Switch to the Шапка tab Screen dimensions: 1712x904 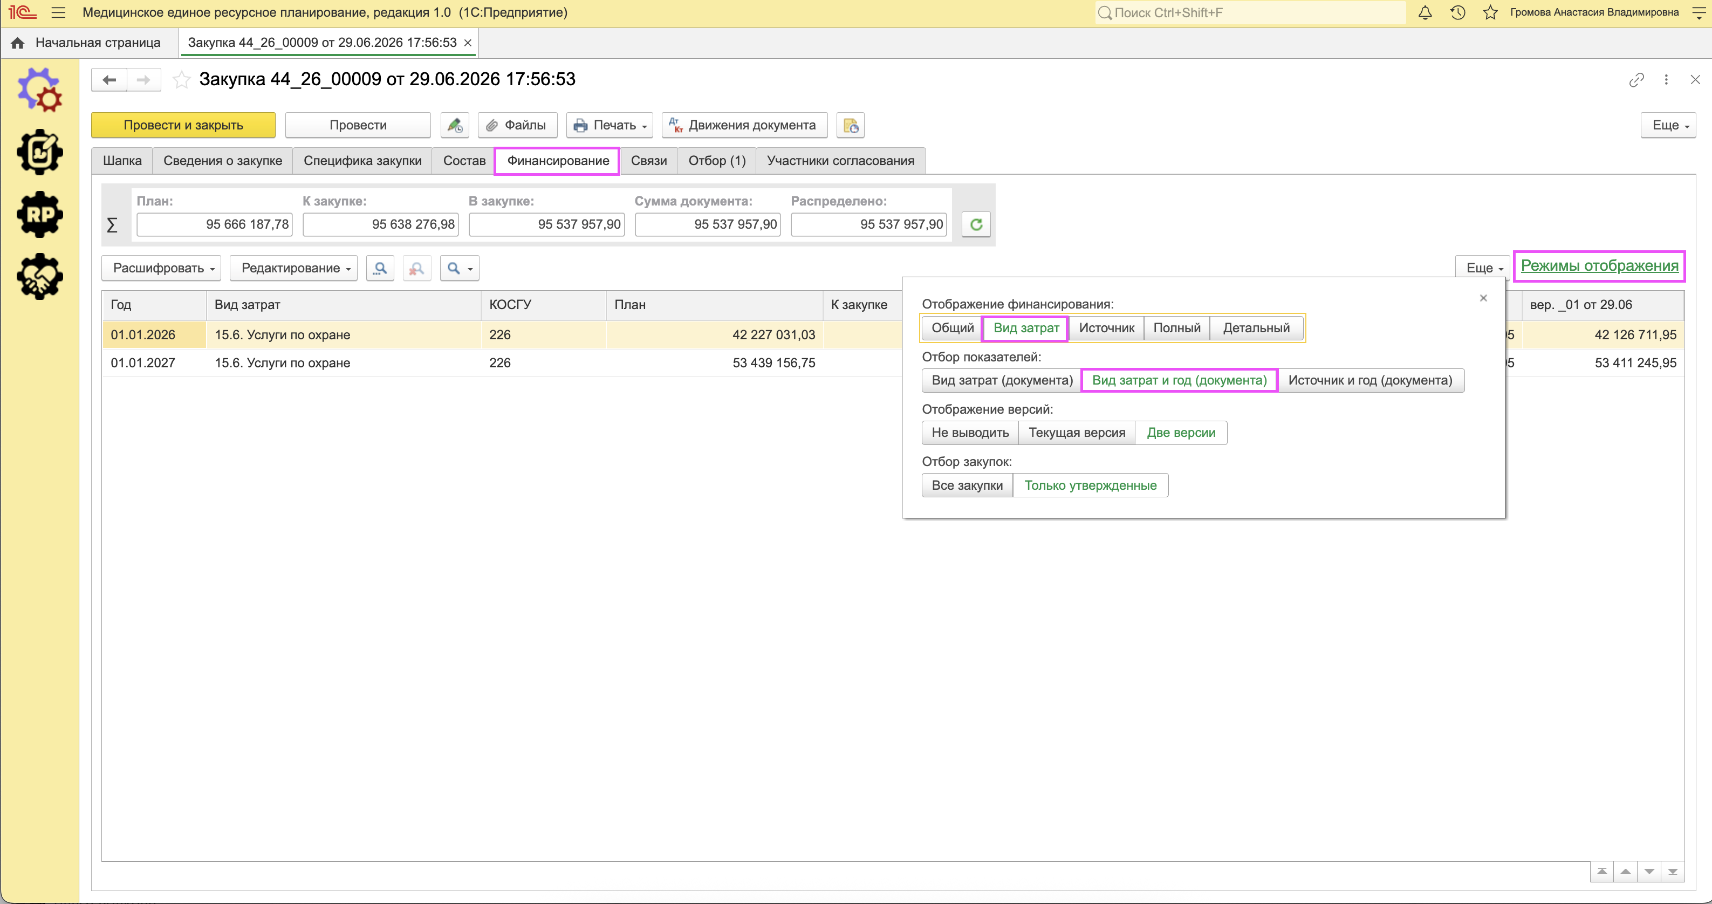click(x=122, y=161)
